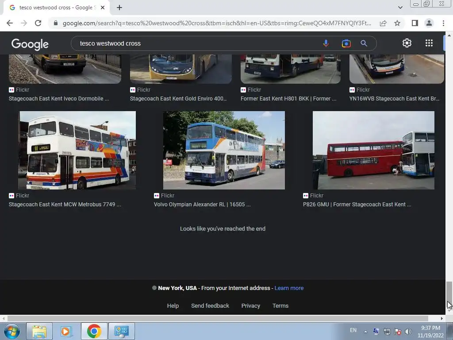This screenshot has height=340, width=453.
Task: Search by image with camera icon
Action: (x=346, y=43)
